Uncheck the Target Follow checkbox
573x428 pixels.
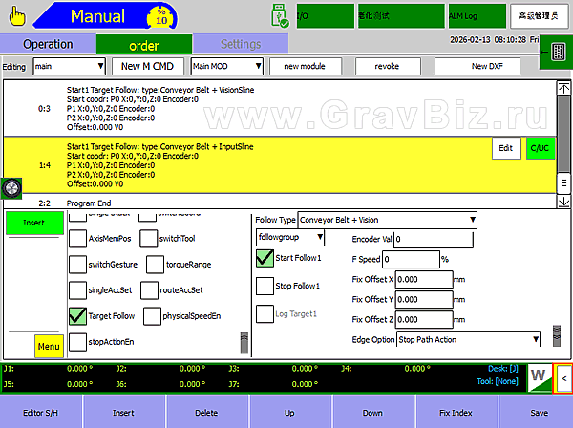(77, 315)
